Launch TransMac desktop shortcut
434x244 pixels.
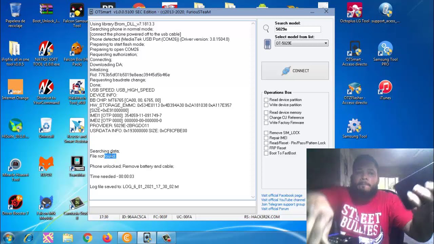pyautogui.click(x=77, y=167)
